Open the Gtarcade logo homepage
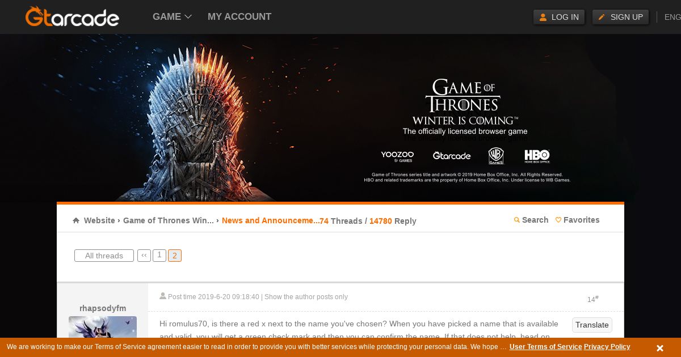 pos(72,16)
